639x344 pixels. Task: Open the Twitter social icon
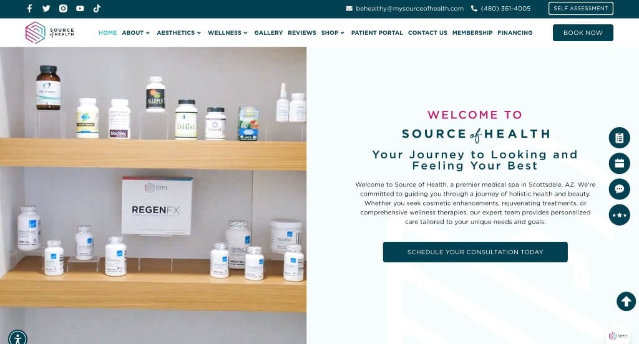click(46, 9)
